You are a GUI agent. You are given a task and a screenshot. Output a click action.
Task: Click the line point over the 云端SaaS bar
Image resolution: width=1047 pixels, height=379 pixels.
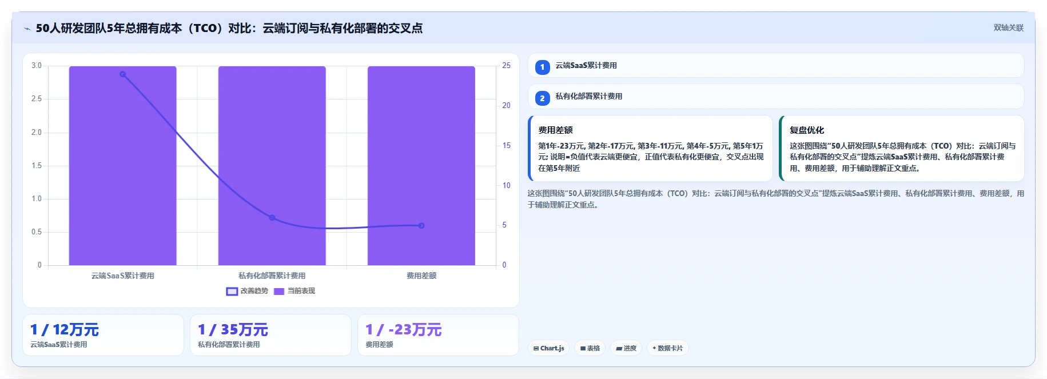click(123, 74)
